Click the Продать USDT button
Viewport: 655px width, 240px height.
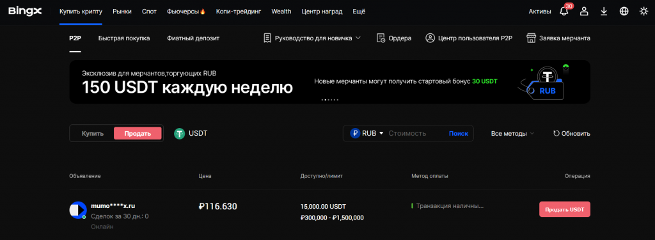[564, 209]
